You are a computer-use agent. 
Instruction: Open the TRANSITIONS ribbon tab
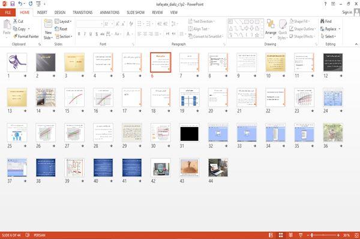[83, 13]
